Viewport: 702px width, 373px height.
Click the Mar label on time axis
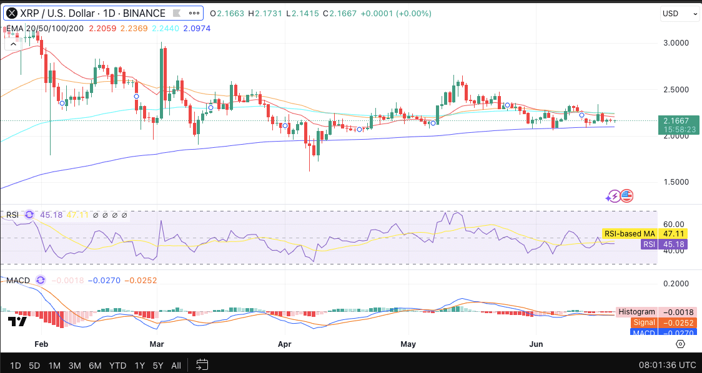[157, 344]
